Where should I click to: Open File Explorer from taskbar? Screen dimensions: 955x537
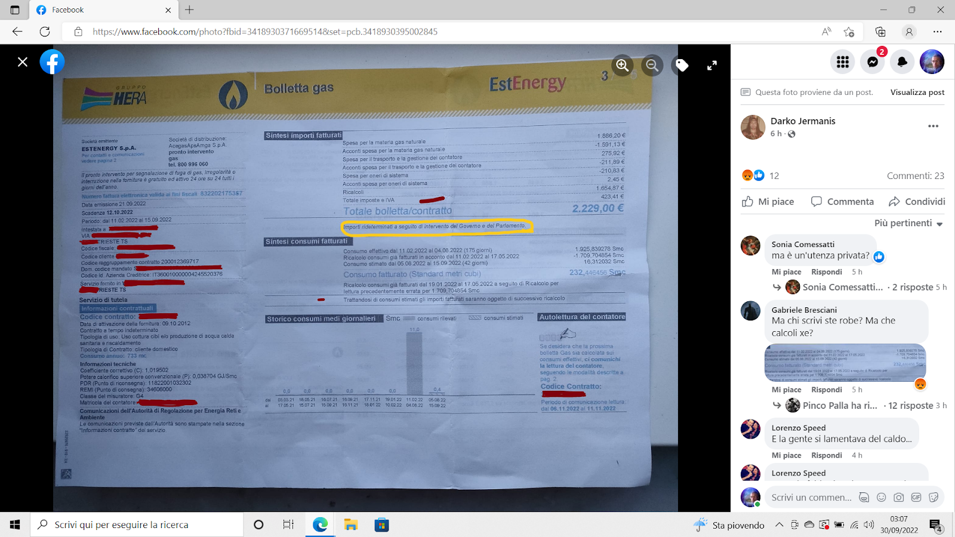click(x=350, y=524)
